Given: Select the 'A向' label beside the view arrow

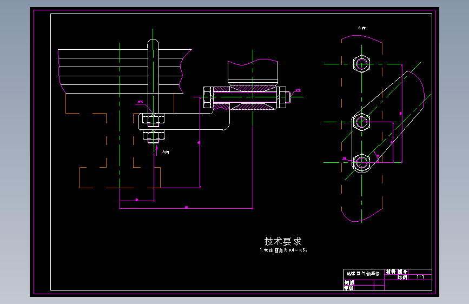Looking at the screenshot, I should point(166,153).
